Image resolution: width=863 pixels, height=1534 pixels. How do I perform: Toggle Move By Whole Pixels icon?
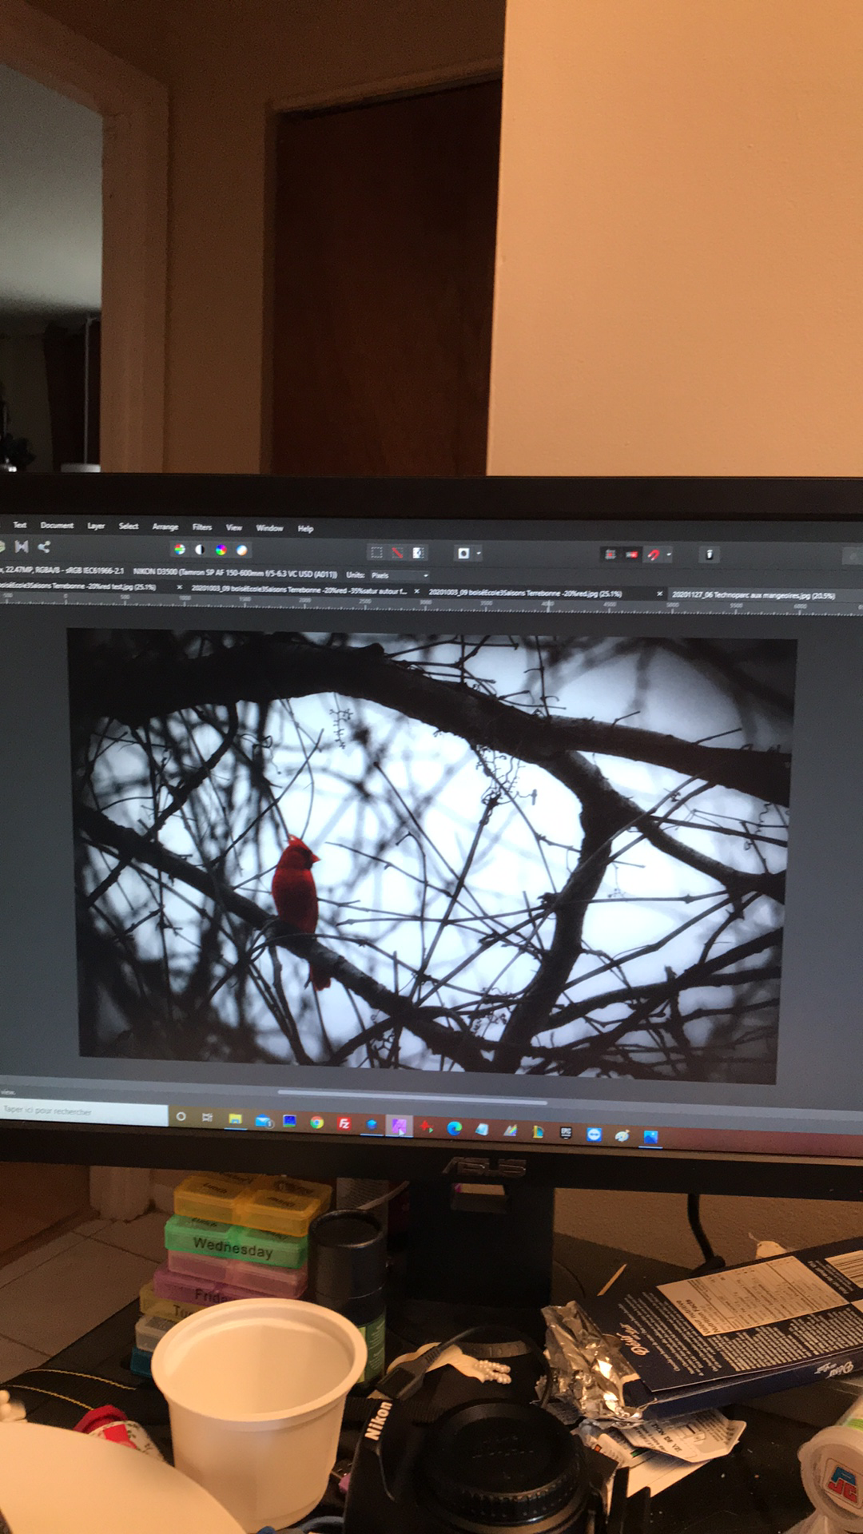tap(631, 554)
